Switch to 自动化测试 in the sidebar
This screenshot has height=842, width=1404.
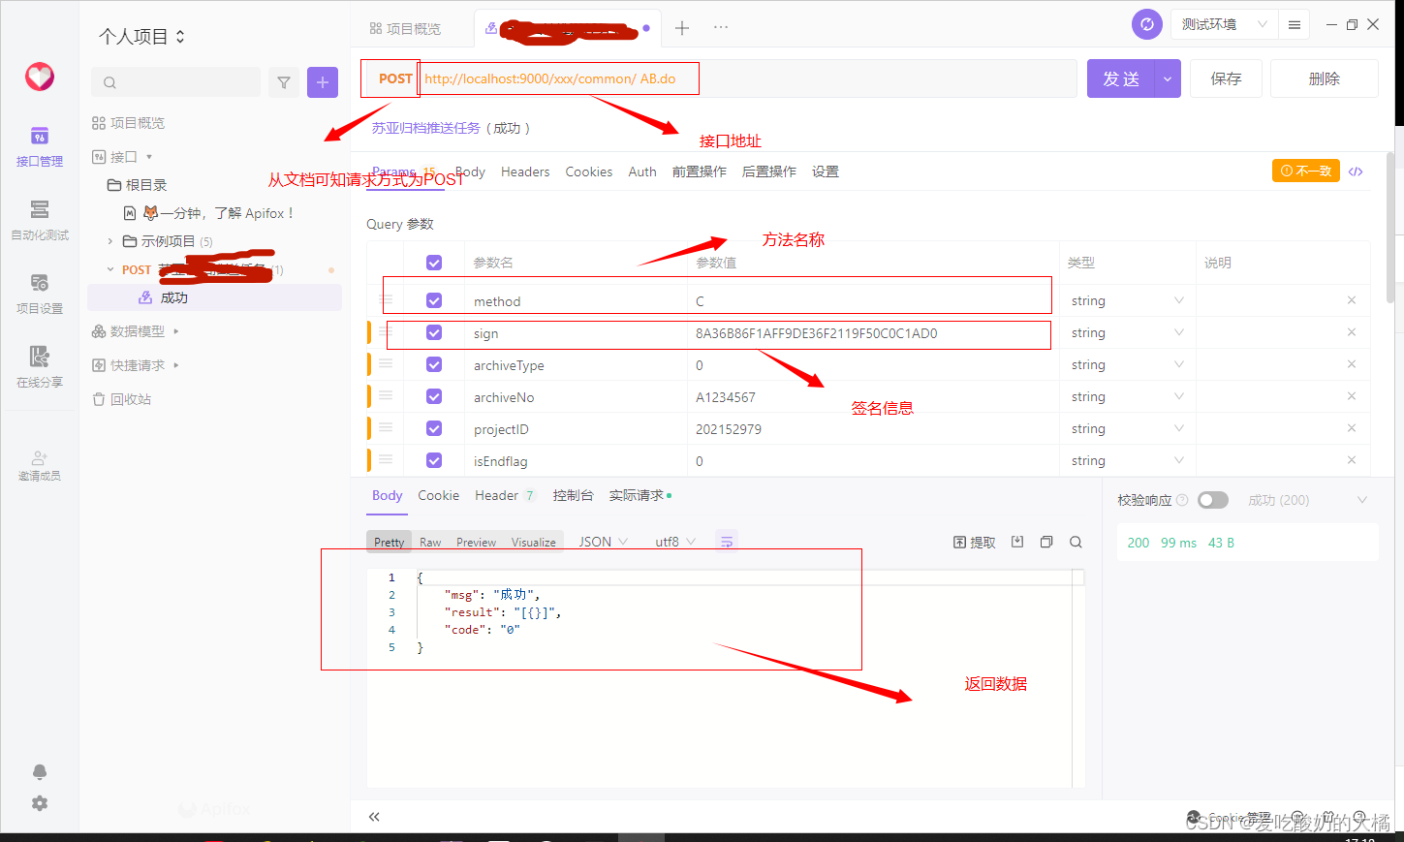tap(39, 220)
